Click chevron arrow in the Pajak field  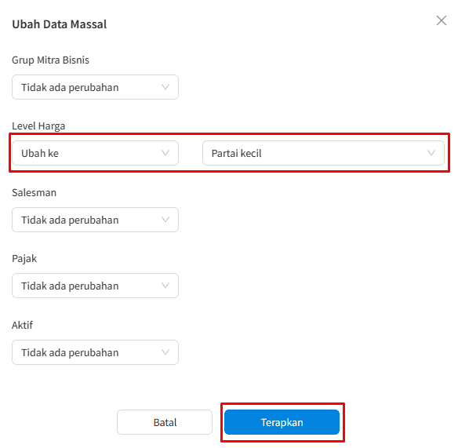point(165,286)
